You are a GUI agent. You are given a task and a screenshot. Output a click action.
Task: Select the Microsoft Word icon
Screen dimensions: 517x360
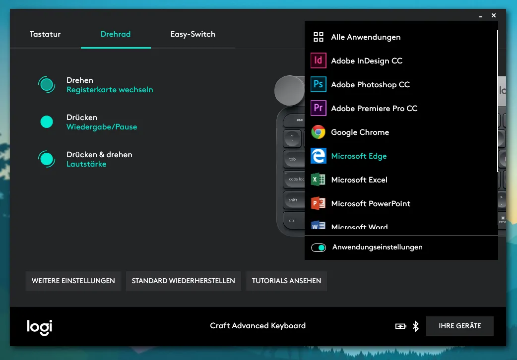[x=318, y=225]
